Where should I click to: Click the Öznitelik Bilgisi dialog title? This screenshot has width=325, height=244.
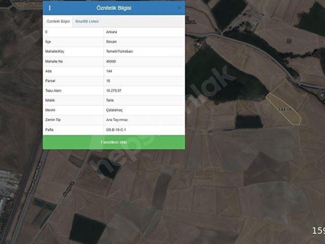pyautogui.click(x=114, y=8)
